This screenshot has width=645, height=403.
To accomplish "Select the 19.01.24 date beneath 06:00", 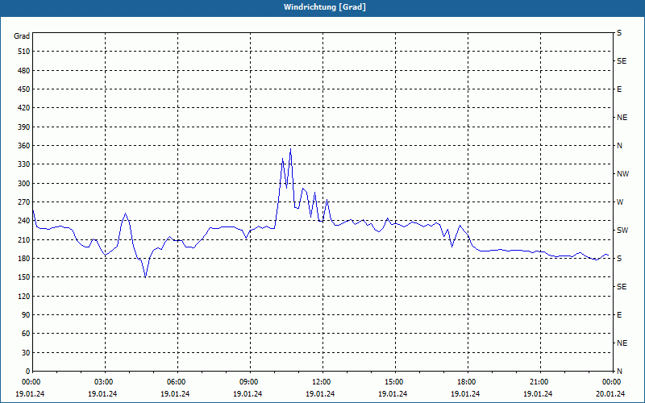I will [175, 393].
